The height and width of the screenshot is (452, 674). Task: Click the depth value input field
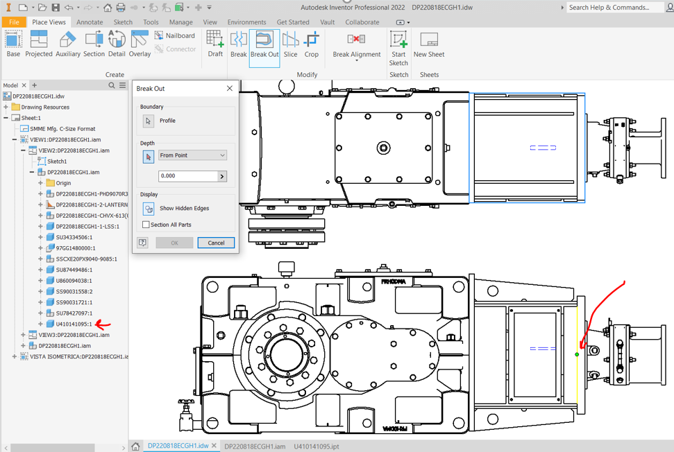(x=187, y=176)
